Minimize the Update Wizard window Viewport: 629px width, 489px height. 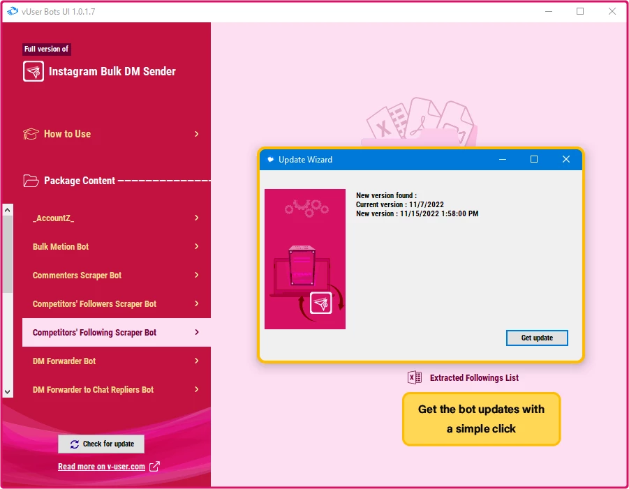(502, 159)
